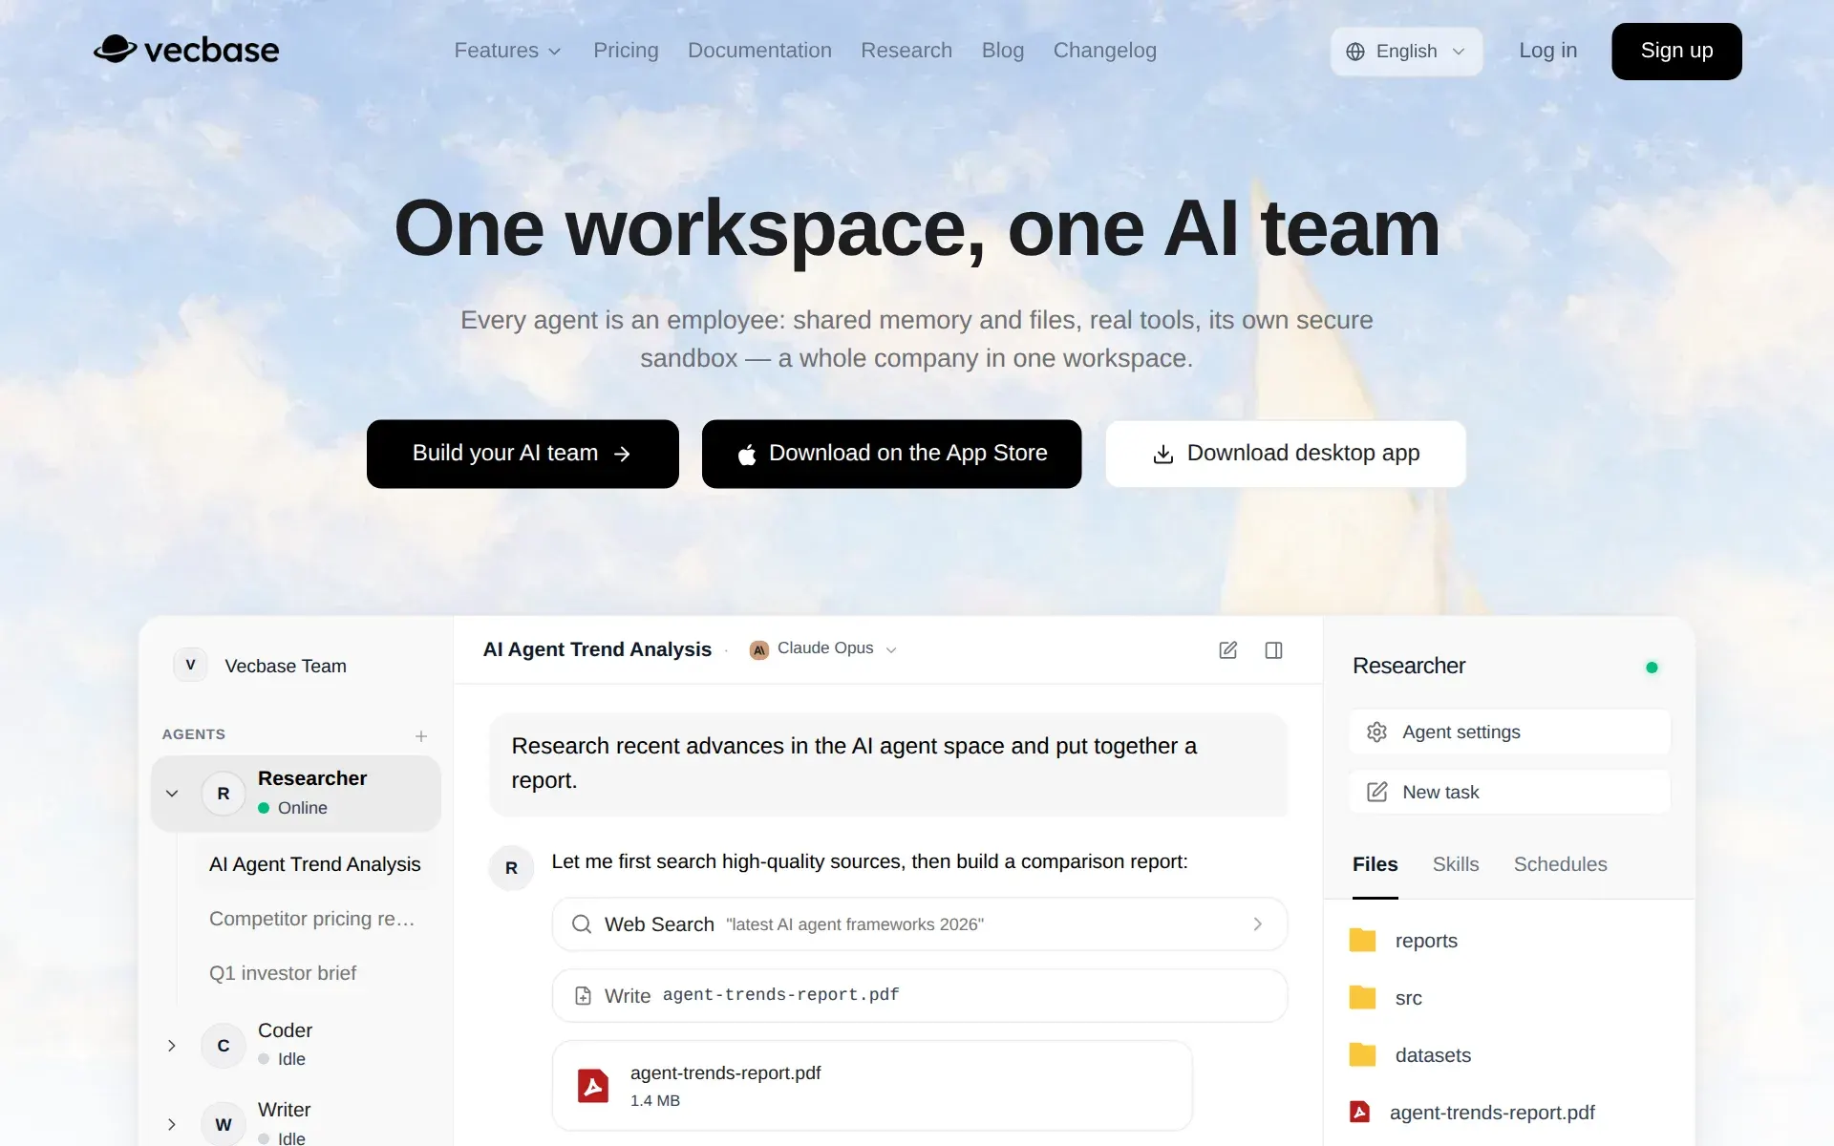Click the Web Search magnifier icon
Viewport: 1834px width, 1146px height.
pos(581,924)
